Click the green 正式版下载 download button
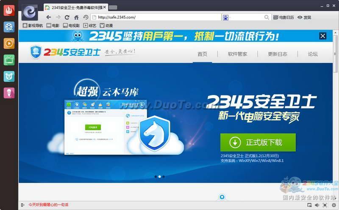This screenshot has height=210, width=339. (258, 142)
